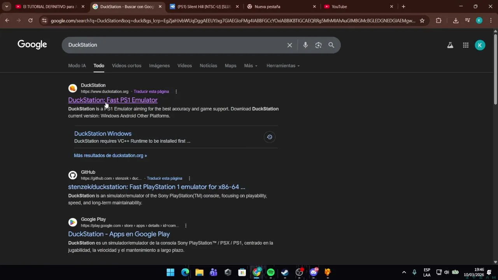Open more options for GitHub result
The width and height of the screenshot is (498, 280).
click(x=189, y=178)
